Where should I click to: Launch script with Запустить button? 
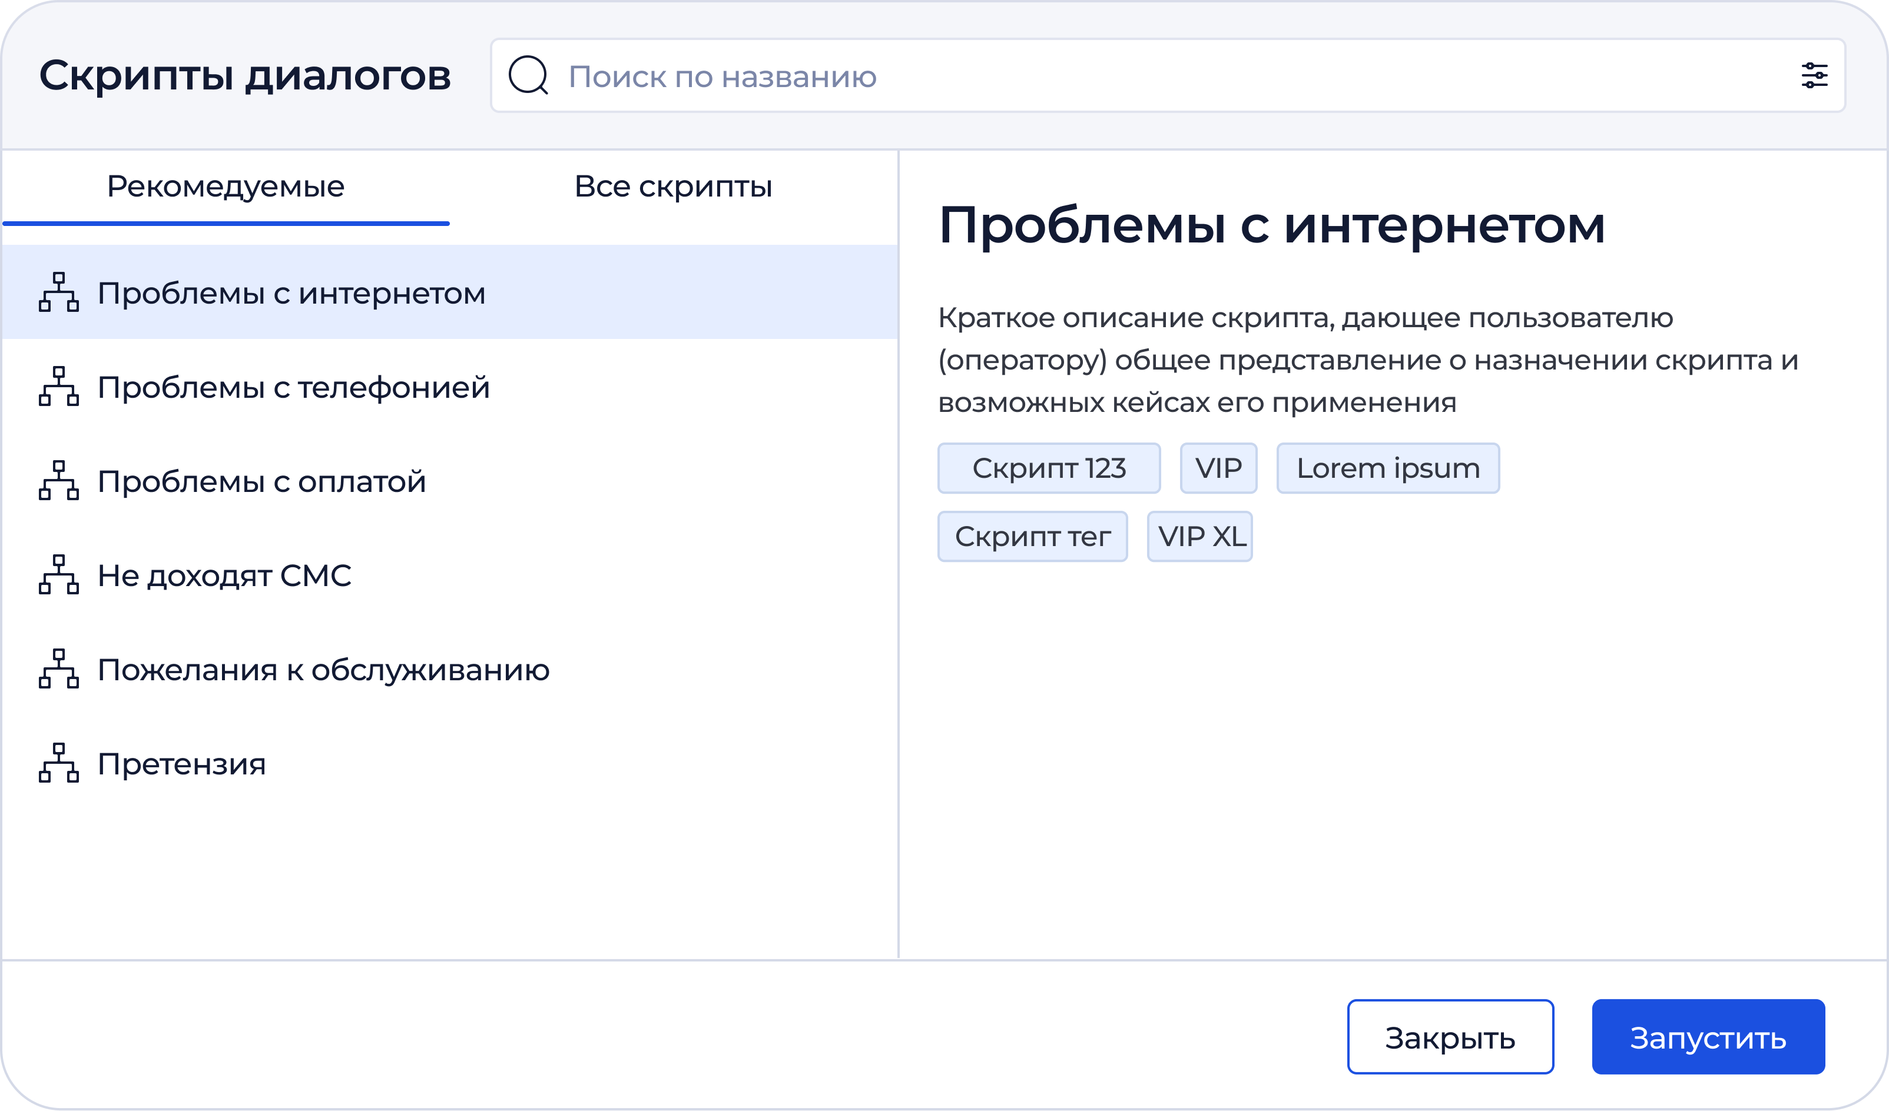coord(1708,1037)
